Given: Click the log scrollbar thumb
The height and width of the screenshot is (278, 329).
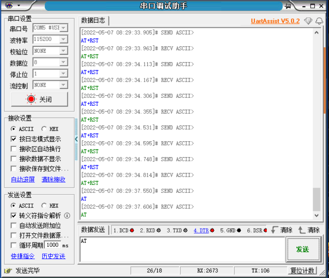Looking at the screenshot, I should pos(316,199).
